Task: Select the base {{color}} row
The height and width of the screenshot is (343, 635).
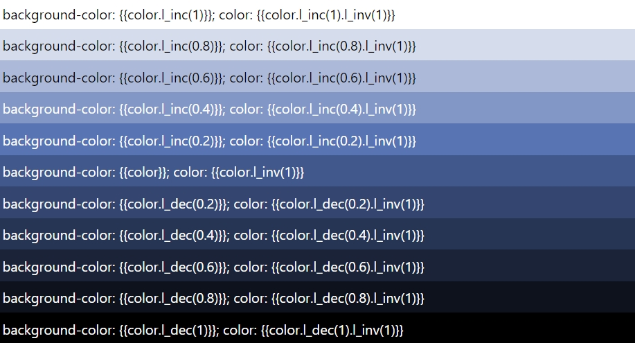Action: click(x=317, y=171)
